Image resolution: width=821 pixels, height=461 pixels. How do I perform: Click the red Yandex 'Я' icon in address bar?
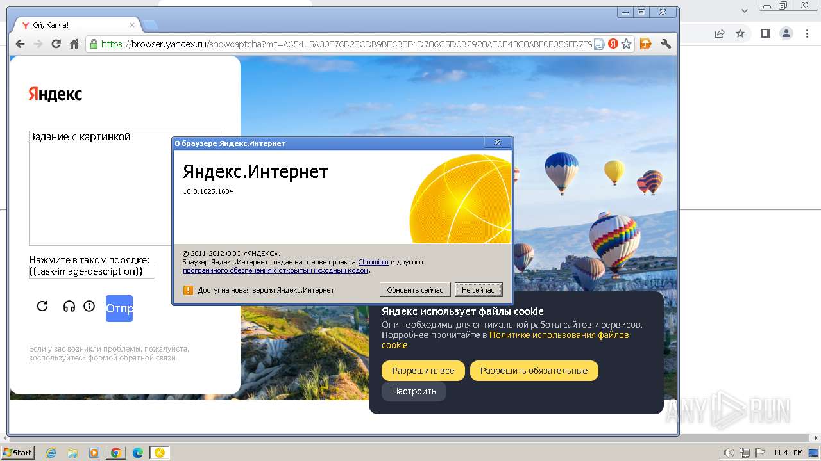(613, 44)
